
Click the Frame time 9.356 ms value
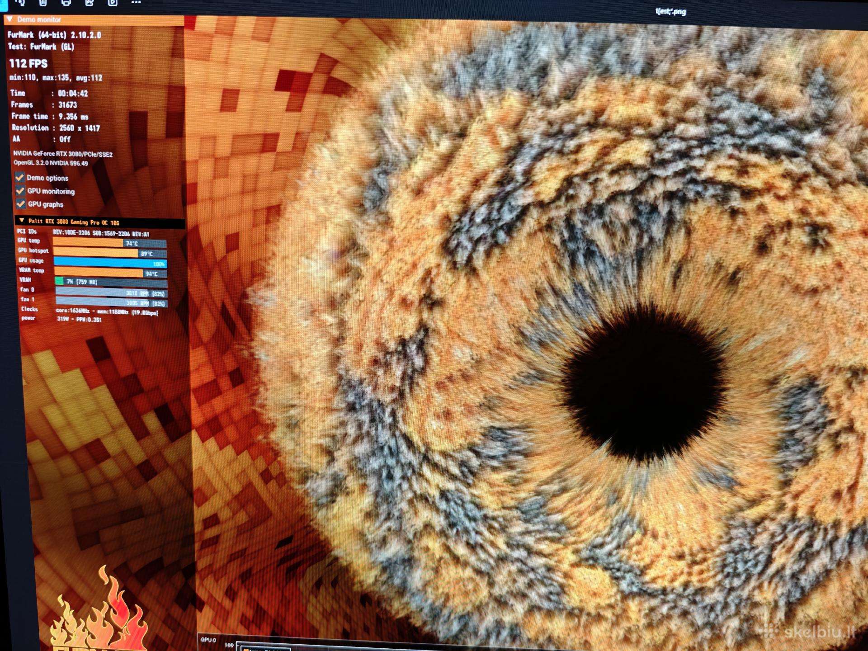click(x=74, y=117)
